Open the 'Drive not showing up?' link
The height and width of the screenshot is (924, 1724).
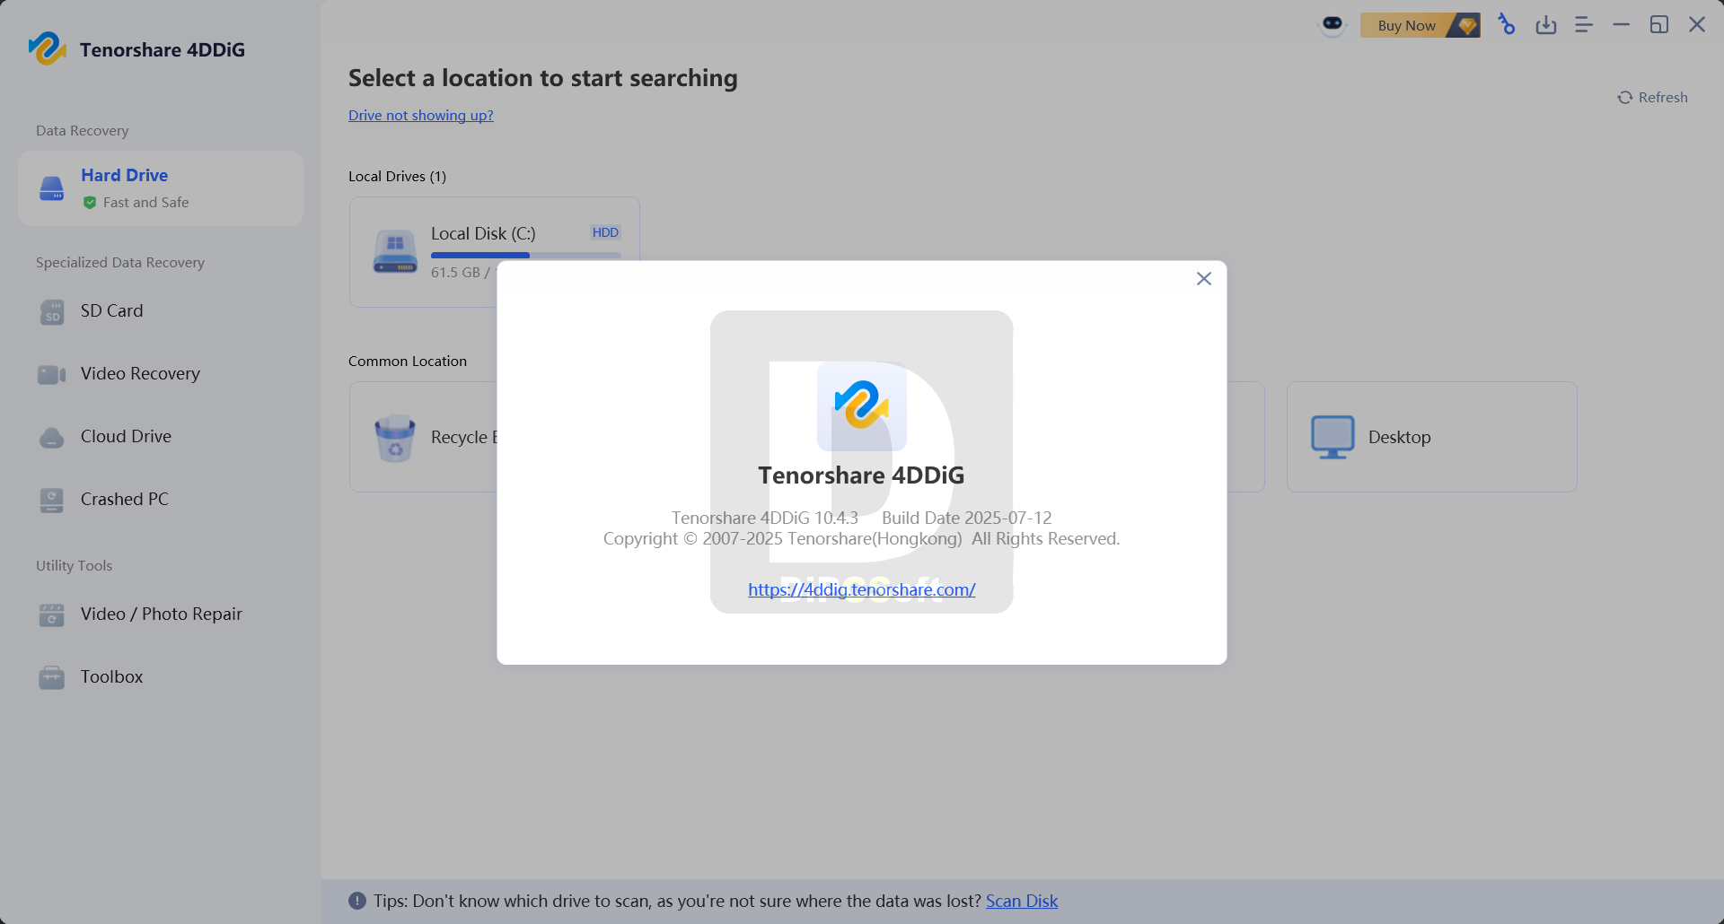(421, 115)
